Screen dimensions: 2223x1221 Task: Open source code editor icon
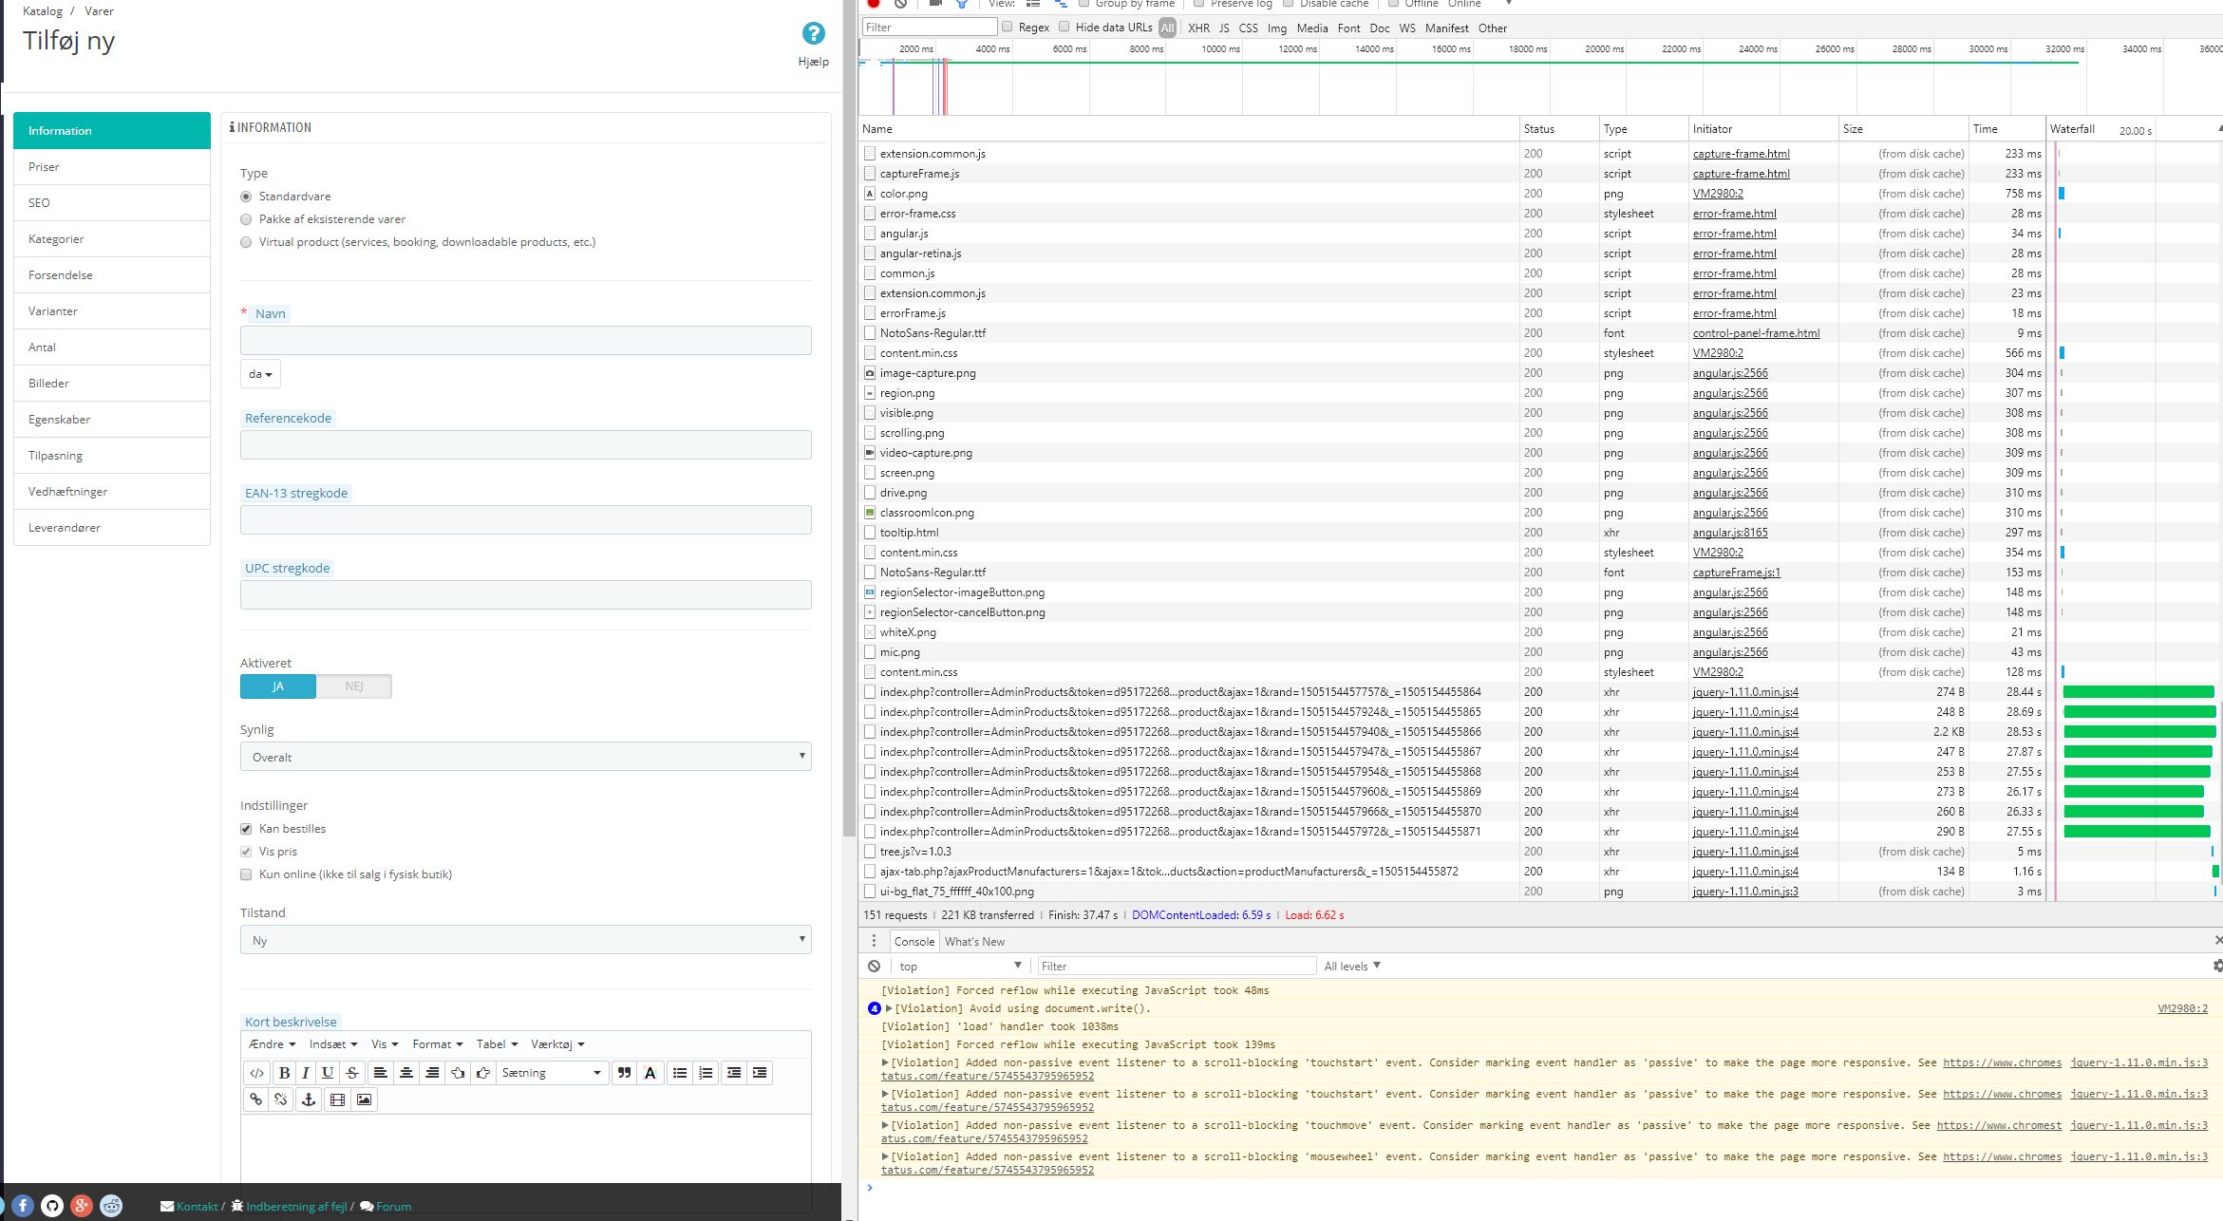[x=256, y=1073]
